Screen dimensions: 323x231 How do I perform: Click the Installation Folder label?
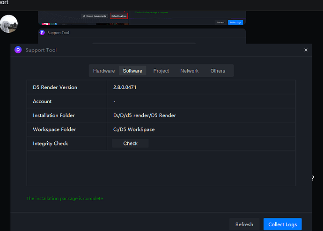54,115
